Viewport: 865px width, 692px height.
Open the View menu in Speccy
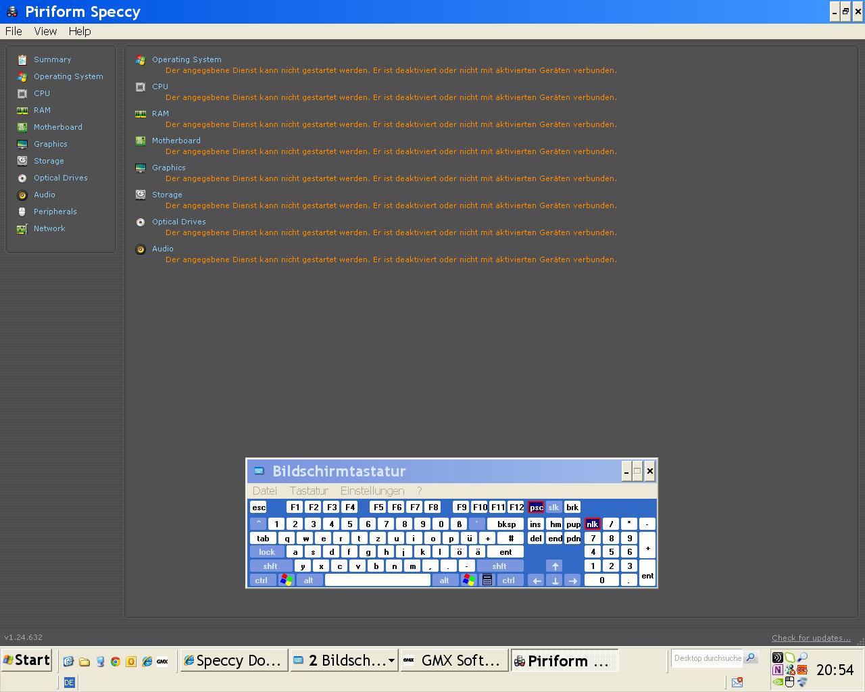point(45,31)
